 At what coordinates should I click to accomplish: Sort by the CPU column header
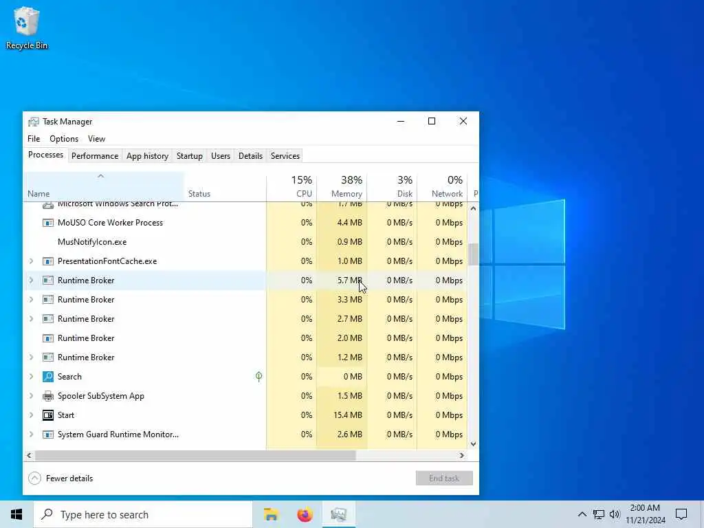pyautogui.click(x=291, y=187)
